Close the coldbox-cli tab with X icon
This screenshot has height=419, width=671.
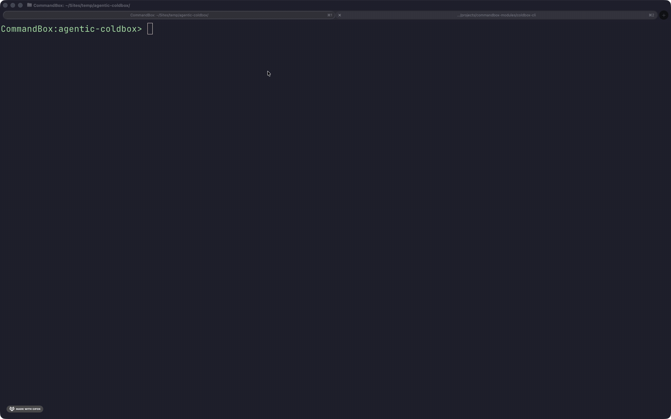[339, 15]
